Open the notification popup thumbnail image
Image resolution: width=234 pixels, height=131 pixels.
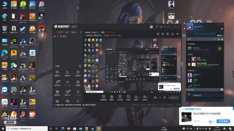tap(186, 117)
